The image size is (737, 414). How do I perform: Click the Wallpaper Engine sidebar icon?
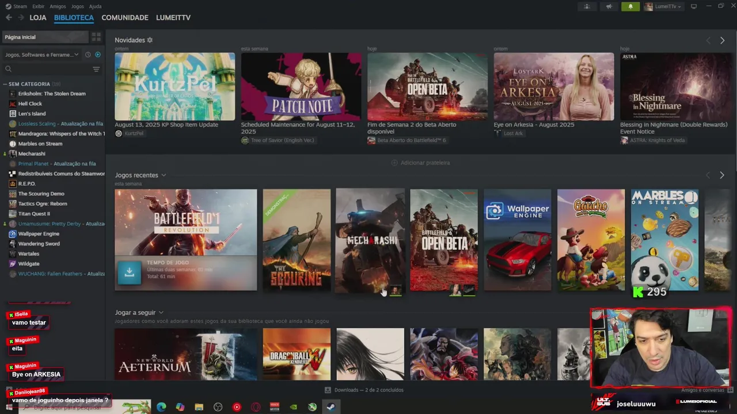[13, 233]
